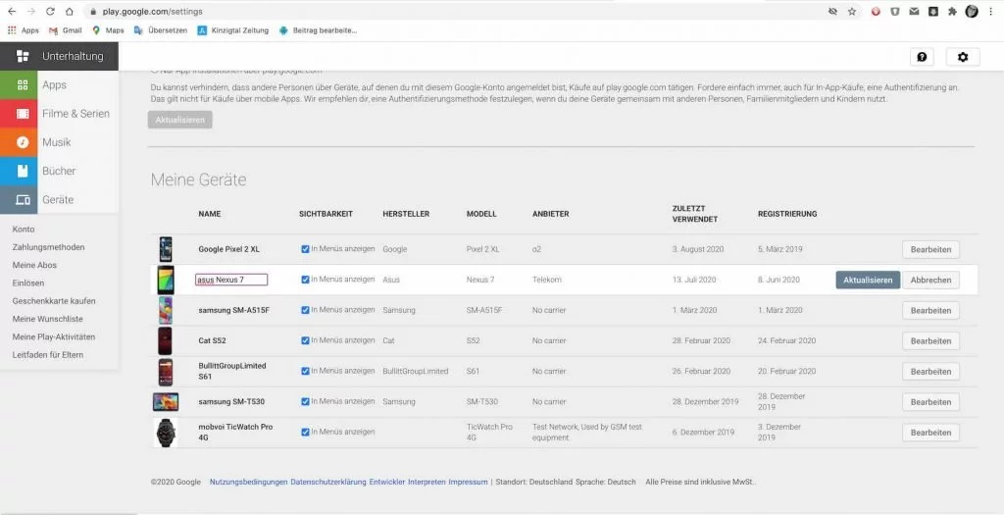Open the Apps bookmark
This screenshot has height=515, width=1004.
[x=24, y=30]
